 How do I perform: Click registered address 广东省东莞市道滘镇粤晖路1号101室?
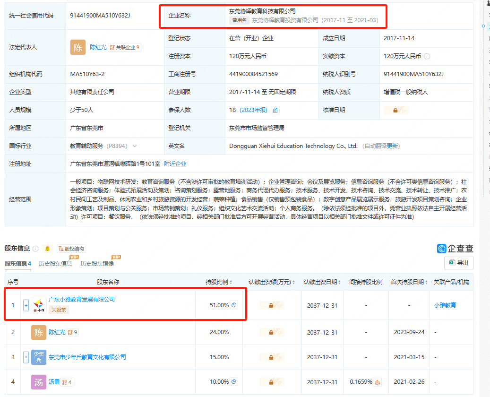[115, 164]
